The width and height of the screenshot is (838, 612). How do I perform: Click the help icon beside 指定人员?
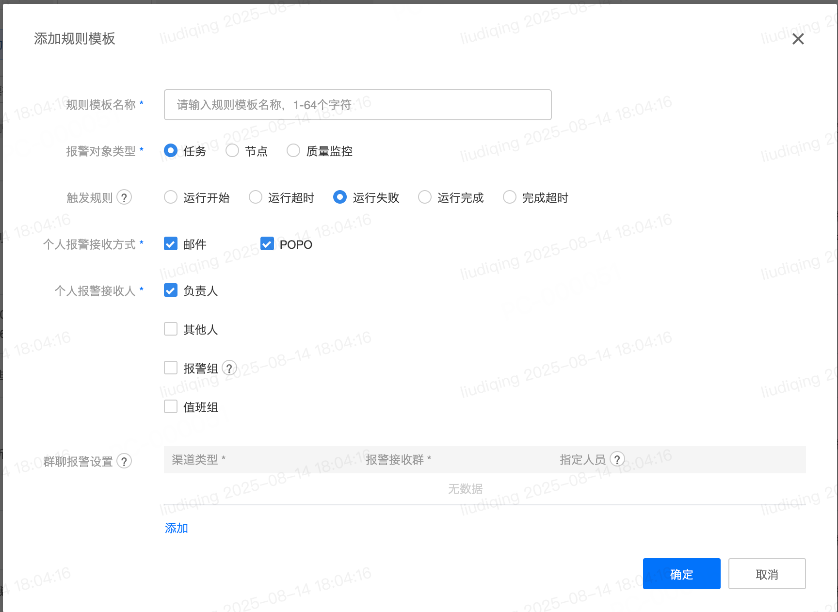[617, 459]
